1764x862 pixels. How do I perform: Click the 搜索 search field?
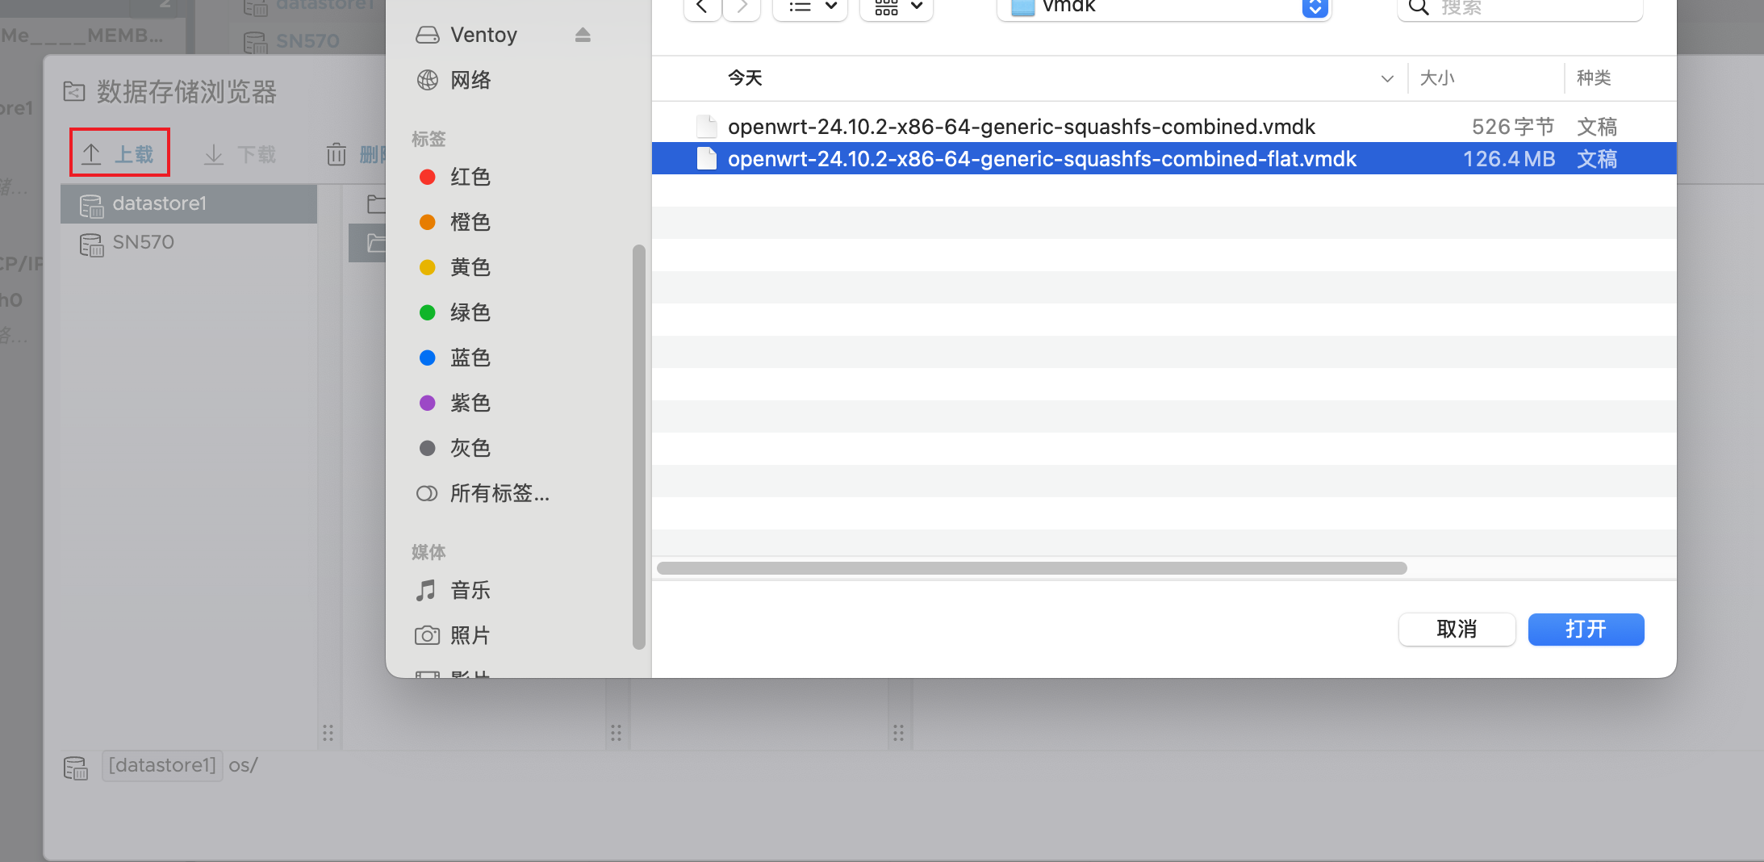click(x=1520, y=7)
